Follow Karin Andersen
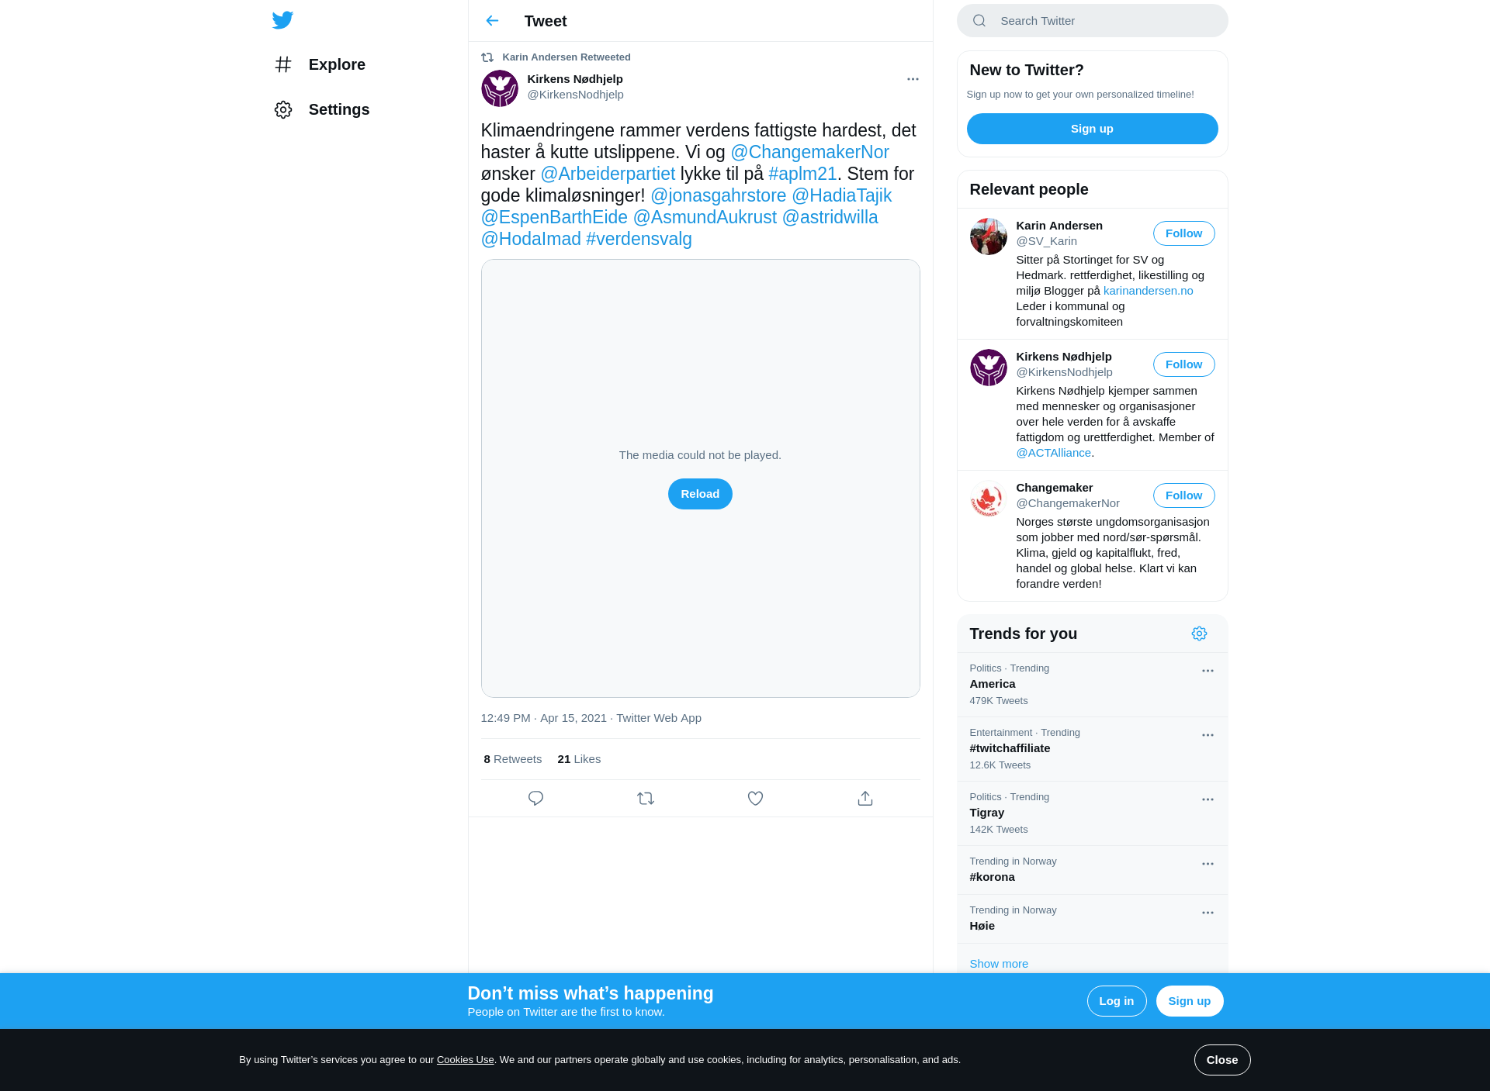 point(1183,233)
